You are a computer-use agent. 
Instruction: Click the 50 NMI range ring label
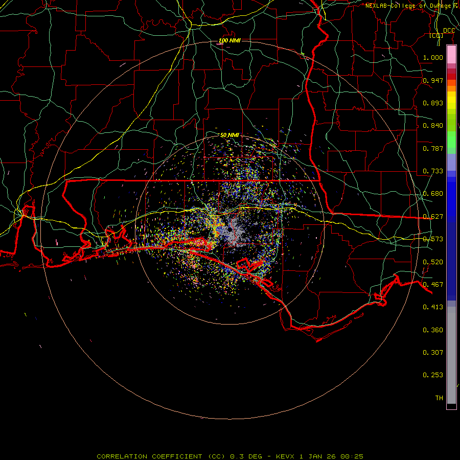[229, 135]
